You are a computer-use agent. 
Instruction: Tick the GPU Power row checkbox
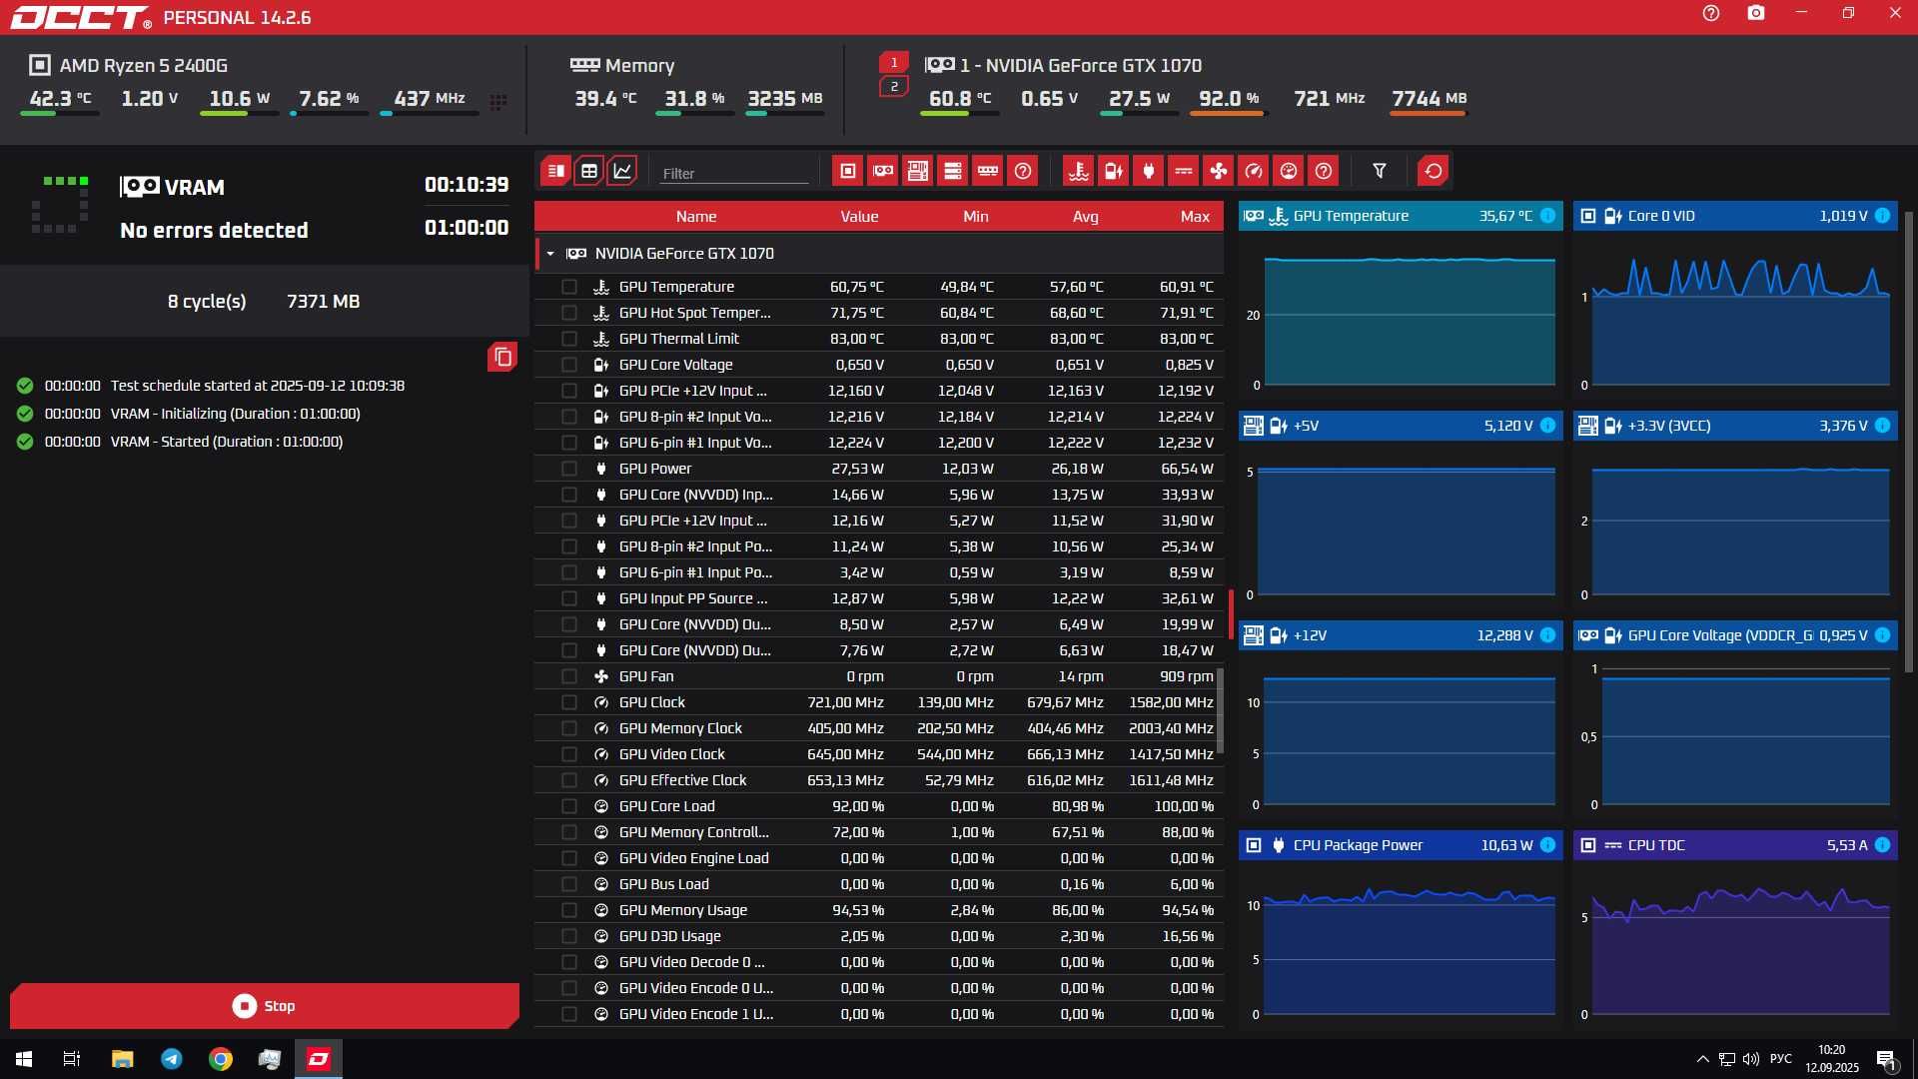[x=569, y=469]
